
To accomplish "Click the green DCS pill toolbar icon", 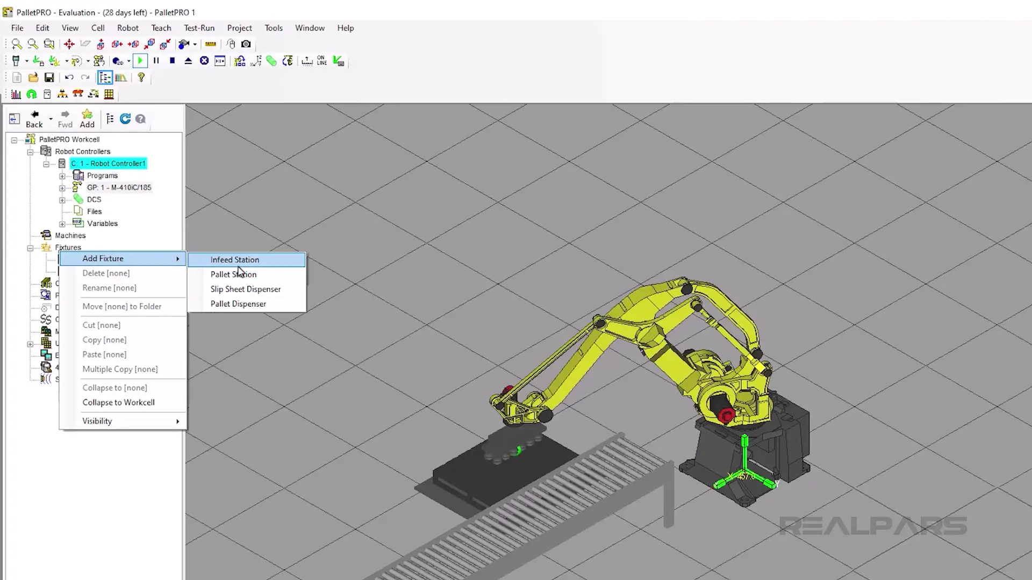I will [x=271, y=61].
